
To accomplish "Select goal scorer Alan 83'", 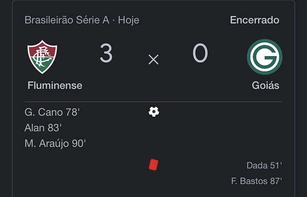I will [43, 128].
